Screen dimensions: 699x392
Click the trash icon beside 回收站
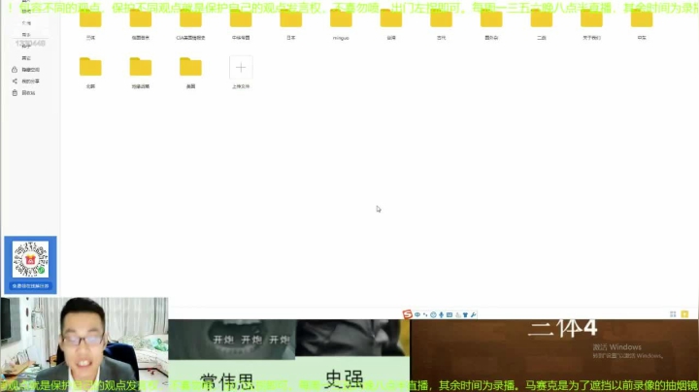click(15, 92)
